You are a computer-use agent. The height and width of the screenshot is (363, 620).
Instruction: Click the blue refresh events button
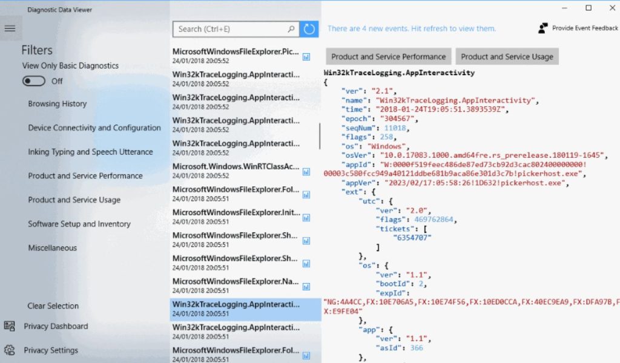click(309, 29)
